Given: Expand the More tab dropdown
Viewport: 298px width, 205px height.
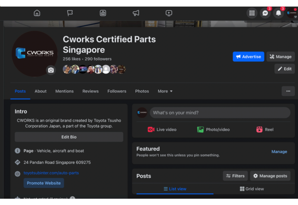Looking at the screenshot, I should [x=165, y=91].
